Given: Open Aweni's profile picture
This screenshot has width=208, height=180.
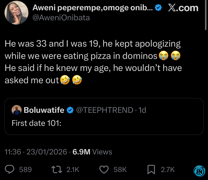Looking at the screenshot, I should pyautogui.click(x=17, y=13).
